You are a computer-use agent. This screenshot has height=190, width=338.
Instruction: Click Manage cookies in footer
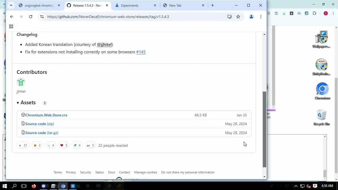(145, 172)
